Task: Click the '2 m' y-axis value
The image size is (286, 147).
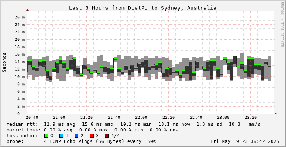Action: click(x=21, y=106)
